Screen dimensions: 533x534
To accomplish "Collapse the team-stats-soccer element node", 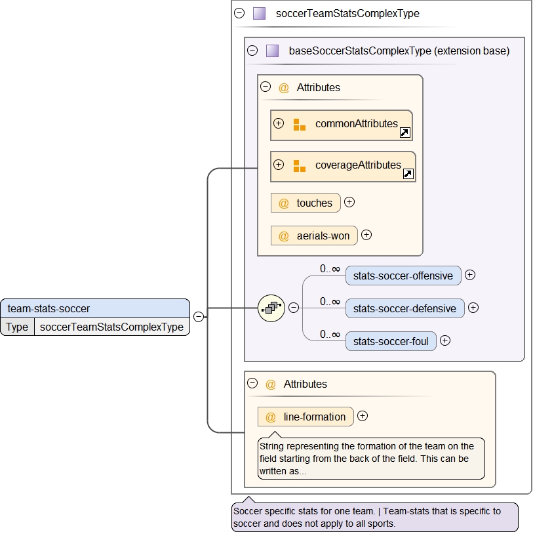I will (198, 317).
